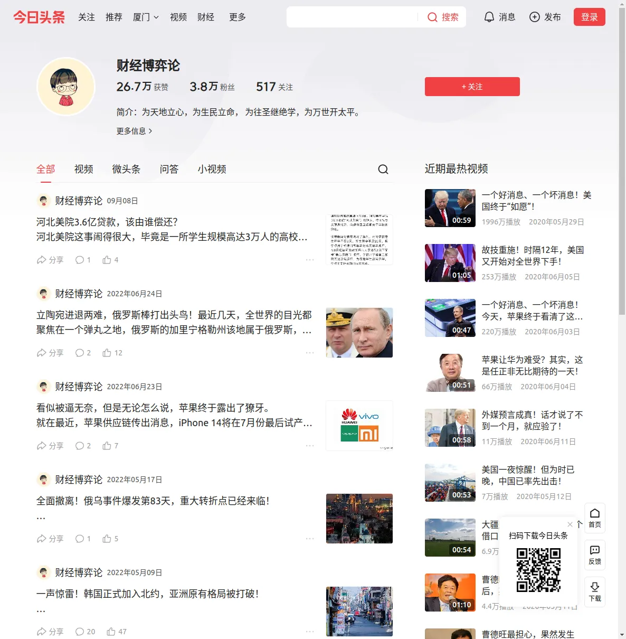Switch to the 视频 profile tab
The image size is (626, 639).
pos(84,169)
